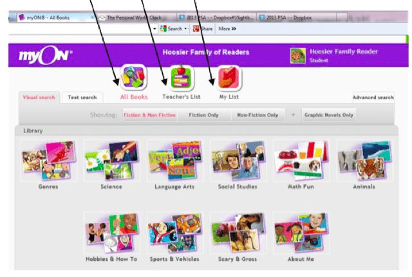Open dropdown arrow next to Search

coord(185,28)
